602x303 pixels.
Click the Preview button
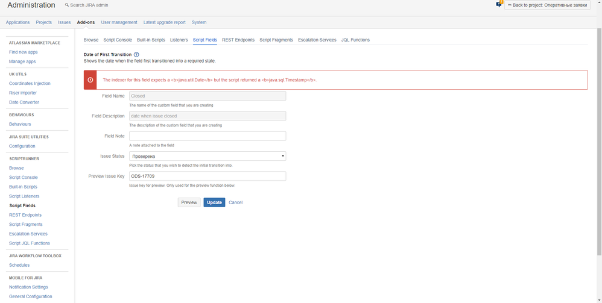coord(189,202)
